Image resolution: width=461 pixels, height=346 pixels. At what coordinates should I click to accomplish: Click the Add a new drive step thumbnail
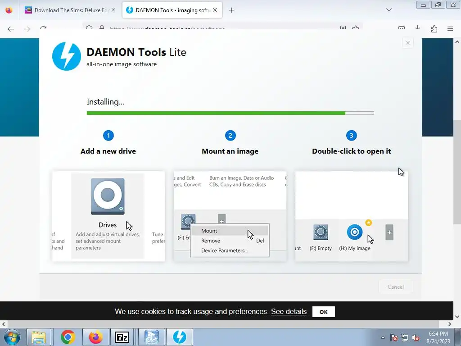108,216
